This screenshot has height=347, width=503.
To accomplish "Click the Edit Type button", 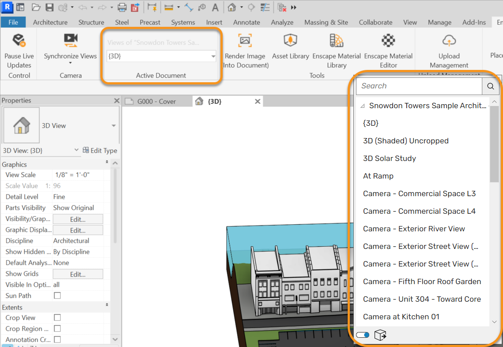I will click(x=100, y=150).
